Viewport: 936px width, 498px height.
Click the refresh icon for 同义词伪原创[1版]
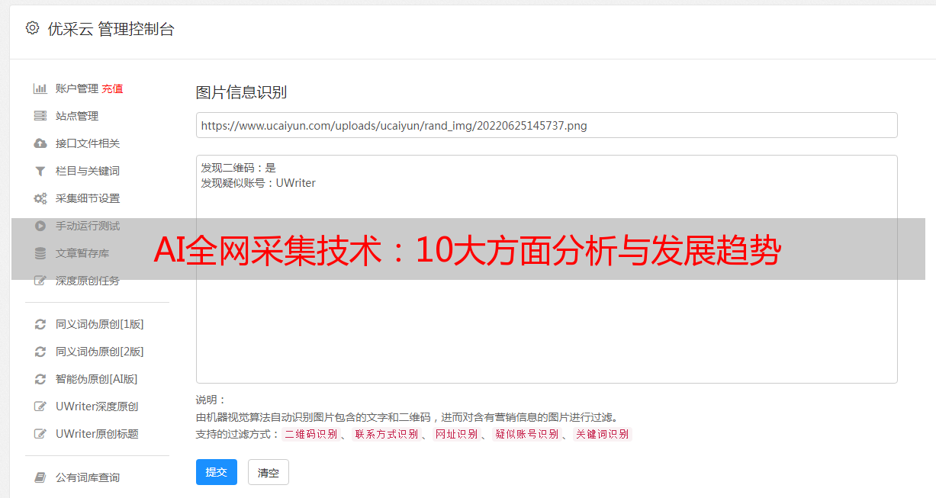point(40,324)
